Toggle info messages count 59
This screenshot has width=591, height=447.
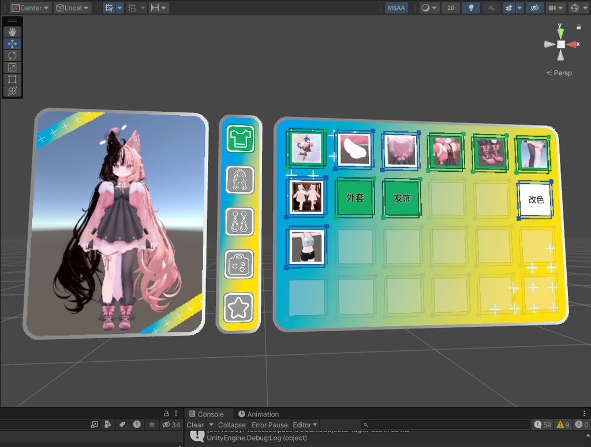coord(543,425)
